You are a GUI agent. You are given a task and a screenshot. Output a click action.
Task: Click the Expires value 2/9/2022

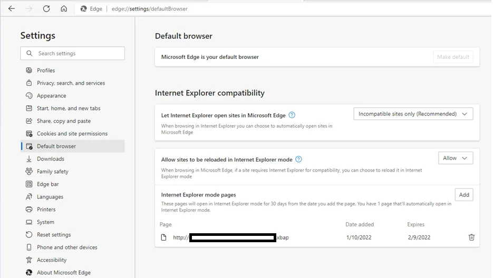pyautogui.click(x=419, y=237)
